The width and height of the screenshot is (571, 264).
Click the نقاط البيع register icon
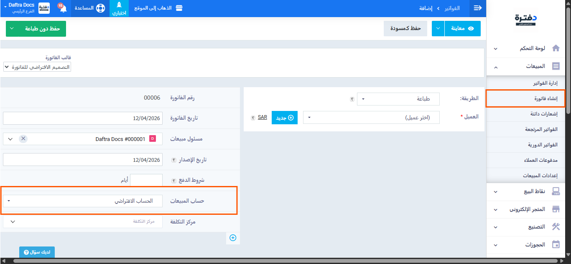click(556, 191)
